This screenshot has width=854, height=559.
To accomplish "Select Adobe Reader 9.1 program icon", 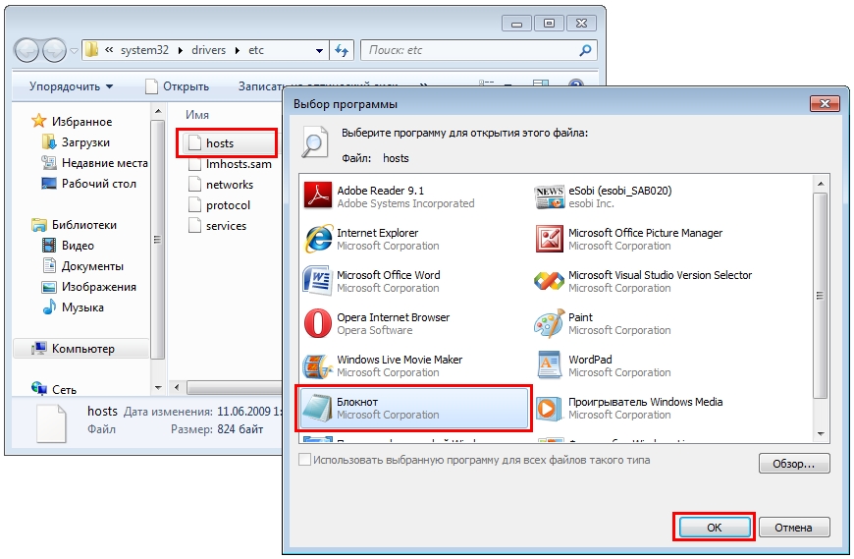I will click(x=317, y=196).
